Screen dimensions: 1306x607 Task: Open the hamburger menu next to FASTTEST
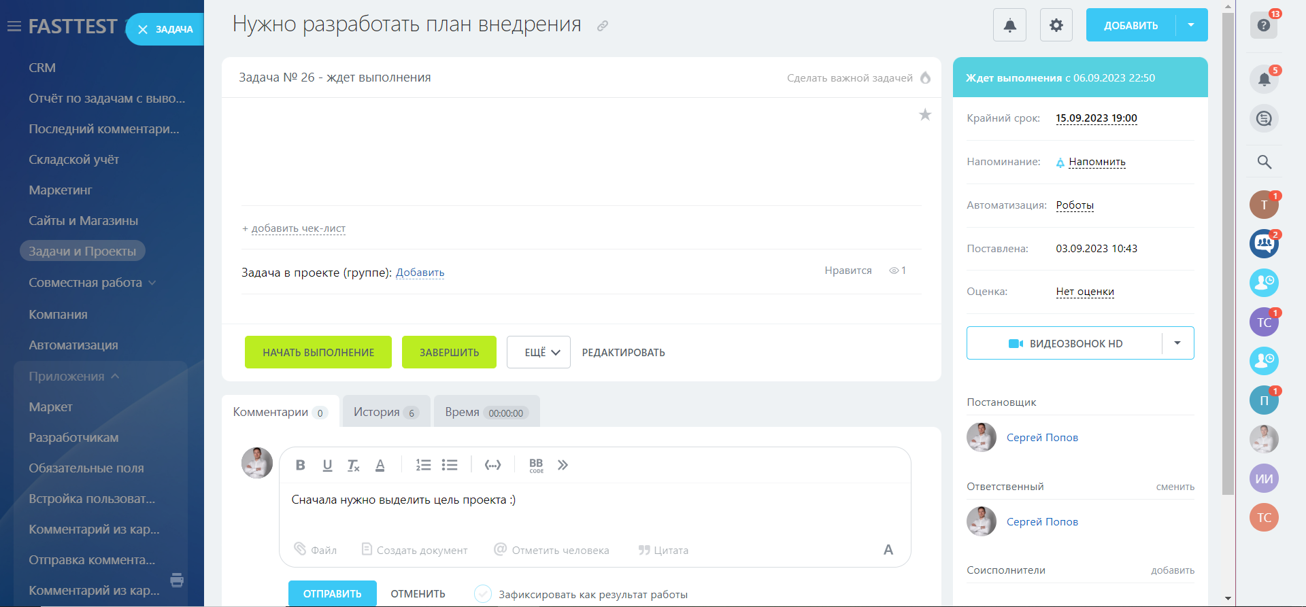point(14,27)
